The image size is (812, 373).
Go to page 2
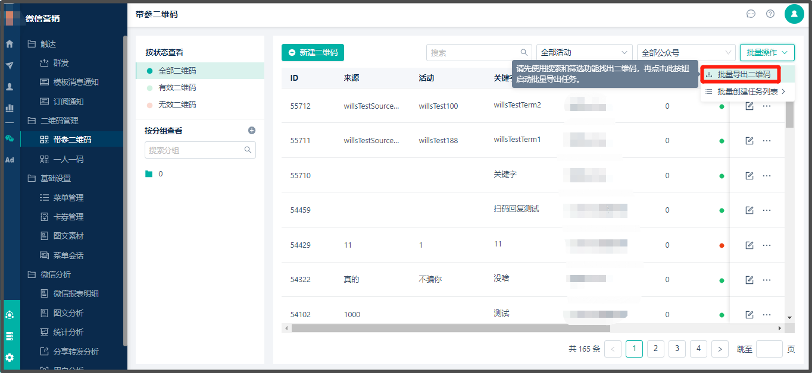(655, 349)
